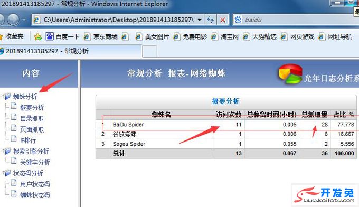Open 百度一下 bookmark in favorites bar

pyautogui.click(x=62, y=36)
